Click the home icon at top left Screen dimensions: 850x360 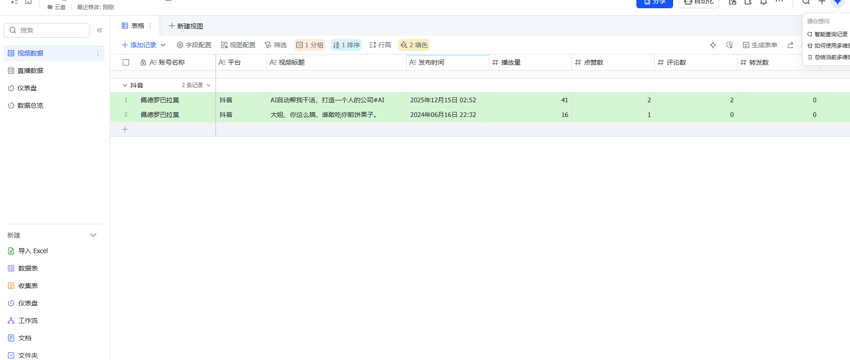click(28, 2)
